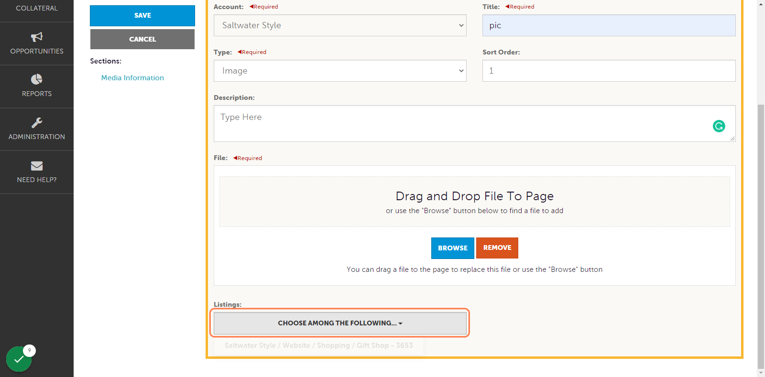Expand the Account dropdown showing Saltwater Style
This screenshot has width=765, height=377.
tap(340, 25)
